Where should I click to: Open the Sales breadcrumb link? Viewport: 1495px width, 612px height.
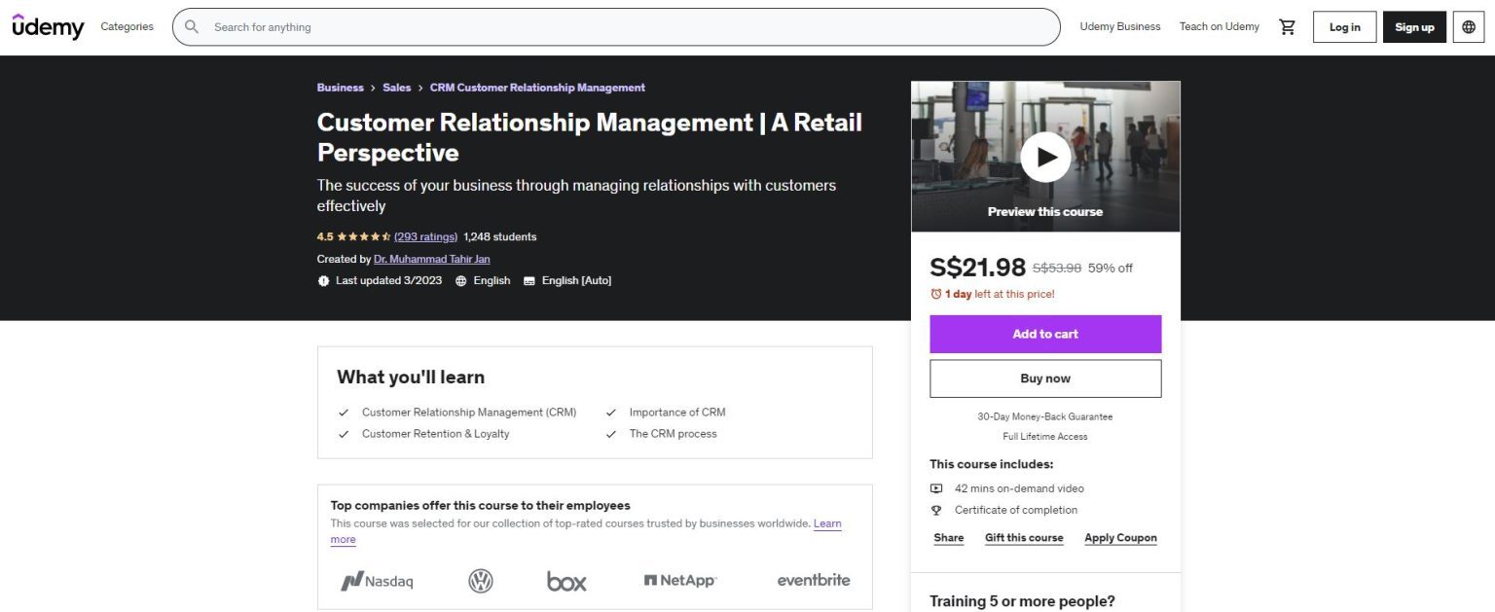pos(396,87)
